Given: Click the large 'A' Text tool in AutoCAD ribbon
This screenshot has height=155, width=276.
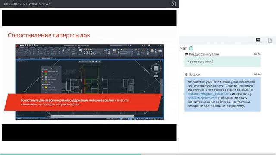Looking at the screenshot, I should (63, 51).
